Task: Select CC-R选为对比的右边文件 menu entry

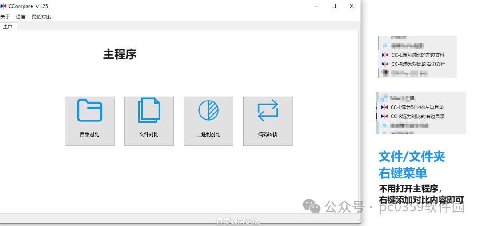Action: pyautogui.click(x=418, y=64)
